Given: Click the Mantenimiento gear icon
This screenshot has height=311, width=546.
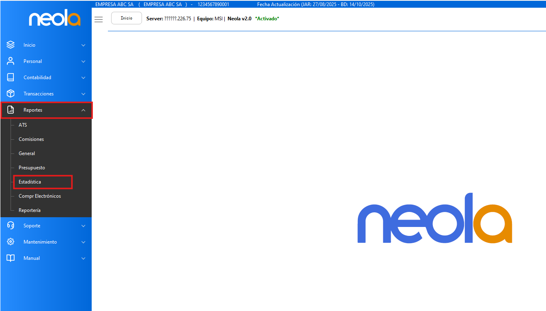Looking at the screenshot, I should click(x=11, y=242).
